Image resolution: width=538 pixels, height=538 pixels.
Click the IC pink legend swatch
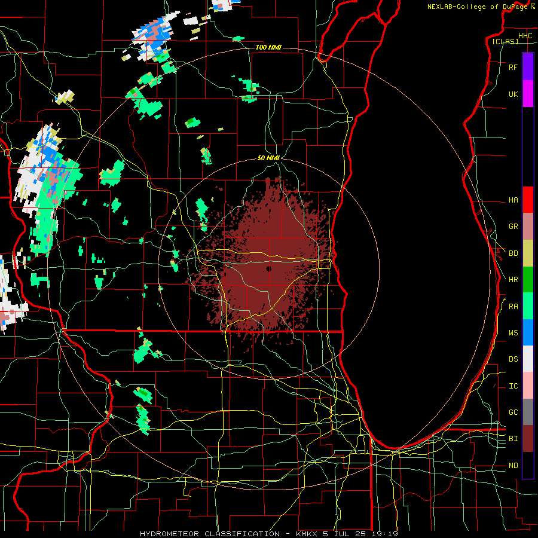tap(528, 386)
